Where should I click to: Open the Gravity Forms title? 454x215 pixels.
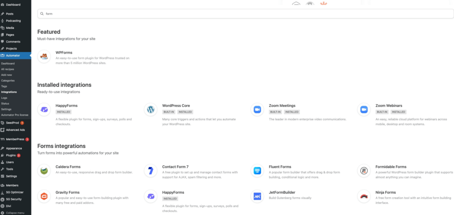[x=67, y=192]
